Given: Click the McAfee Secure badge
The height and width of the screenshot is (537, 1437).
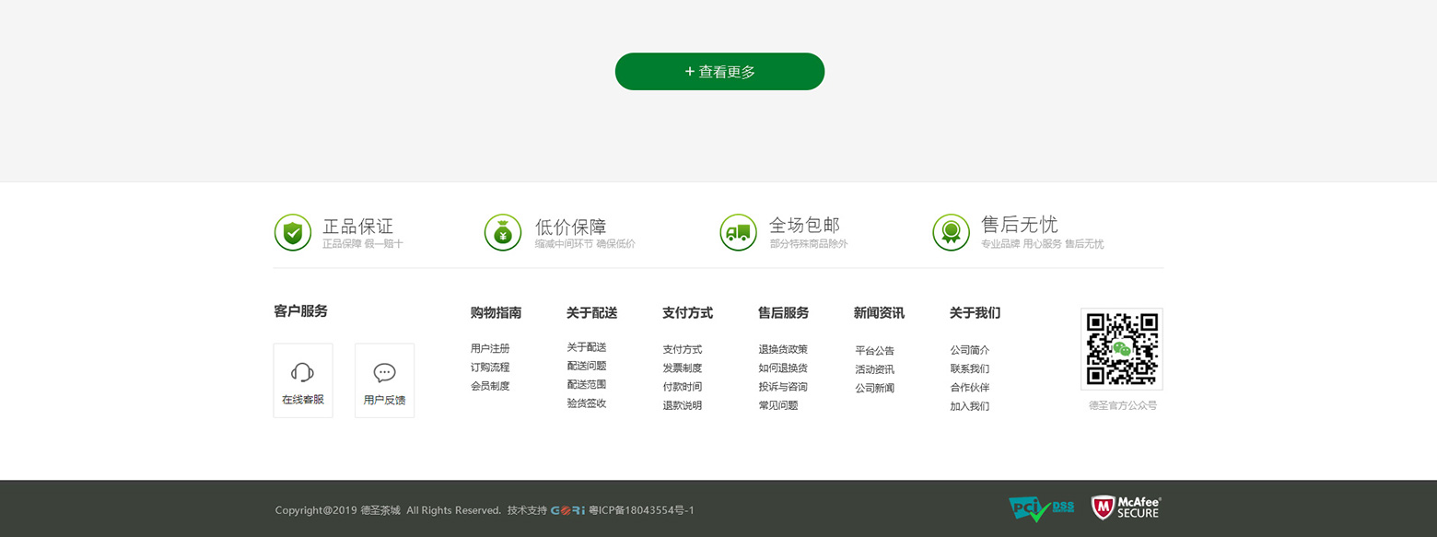Looking at the screenshot, I should pyautogui.click(x=1126, y=508).
